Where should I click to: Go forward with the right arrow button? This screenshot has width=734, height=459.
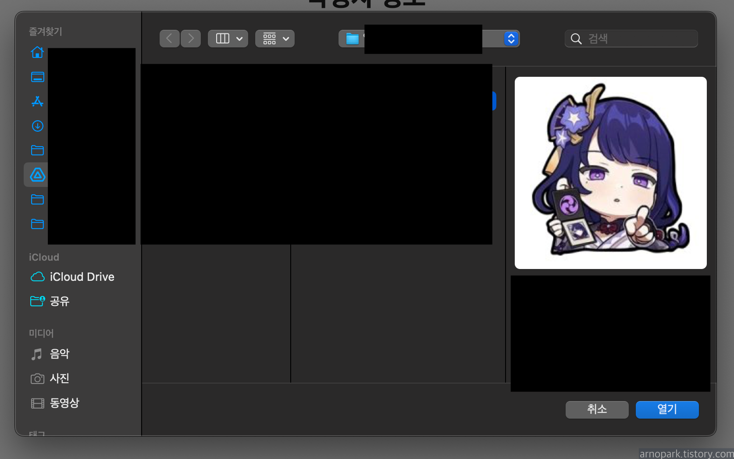[x=191, y=39]
